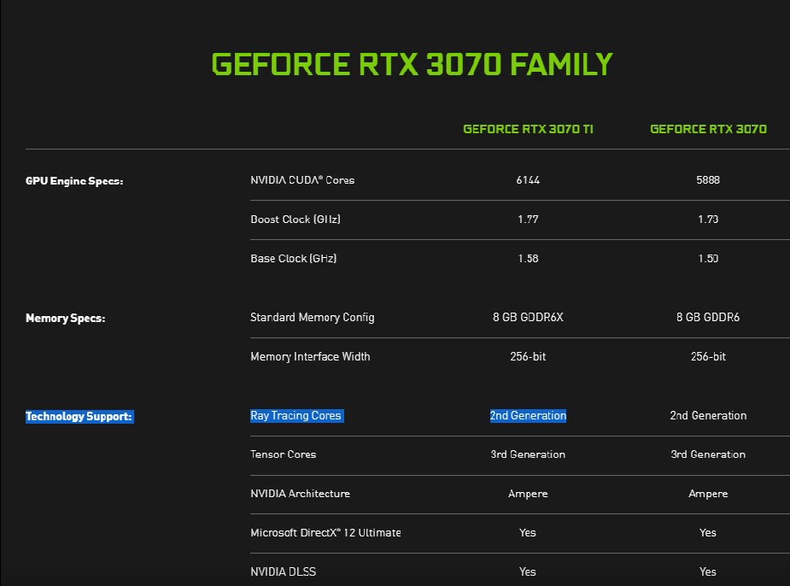Viewport: 790px width, 586px height.
Task: Click the Standard Memory Config row label
Action: coord(312,318)
